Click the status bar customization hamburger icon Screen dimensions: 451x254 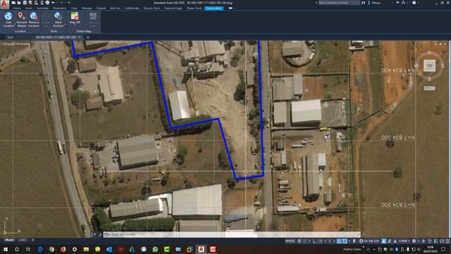[447, 241]
